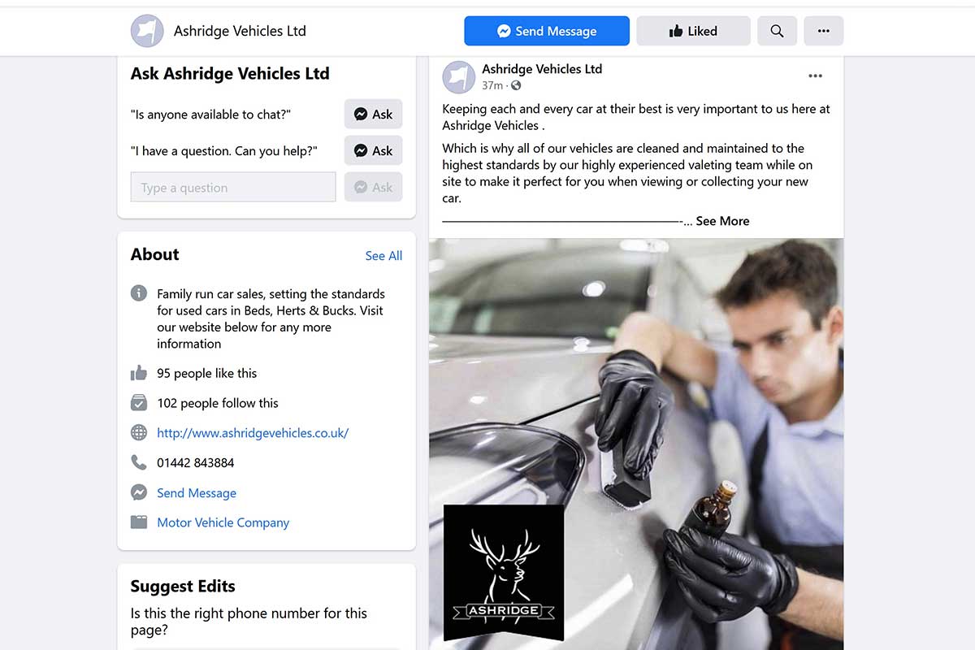Click the thumbs-up icon beside 95 people like
The width and height of the screenshot is (975, 650).
click(139, 373)
